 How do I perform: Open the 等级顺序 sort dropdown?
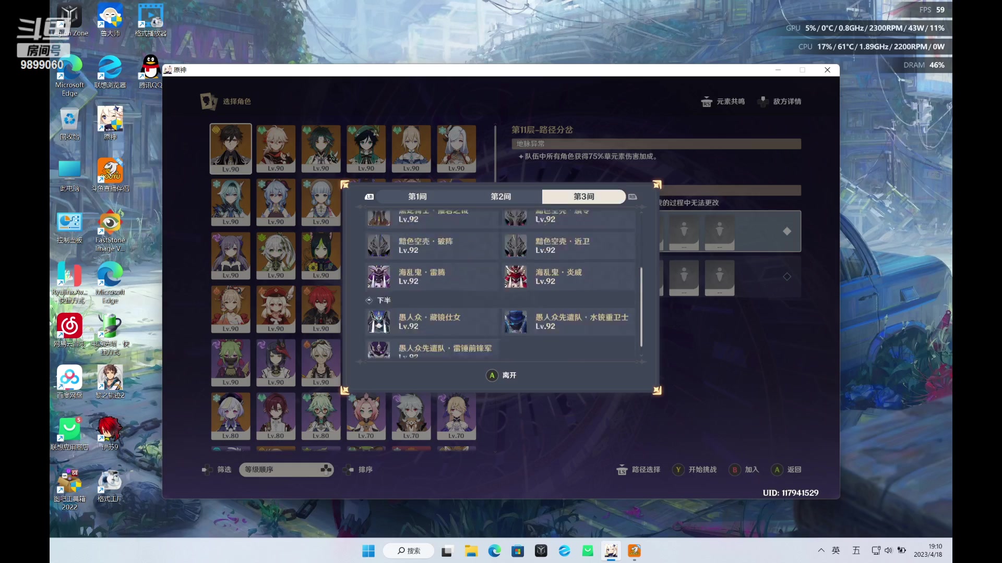point(287,470)
